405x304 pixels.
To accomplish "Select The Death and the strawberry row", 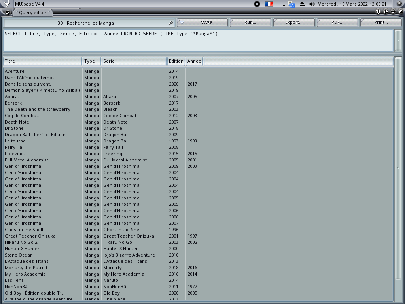I will [x=198, y=109].
